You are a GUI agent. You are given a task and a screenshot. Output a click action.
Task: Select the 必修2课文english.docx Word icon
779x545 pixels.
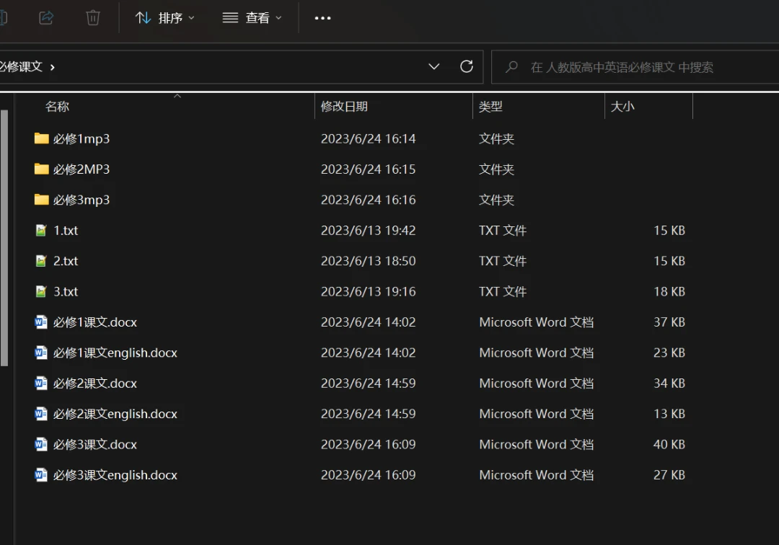(x=41, y=414)
